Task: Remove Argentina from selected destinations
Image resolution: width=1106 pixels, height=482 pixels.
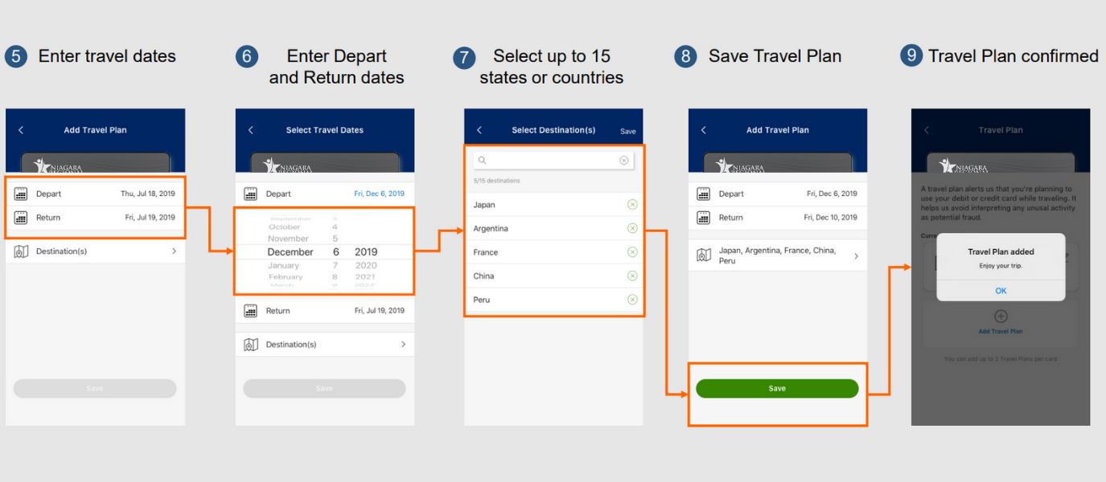Action: (x=632, y=228)
